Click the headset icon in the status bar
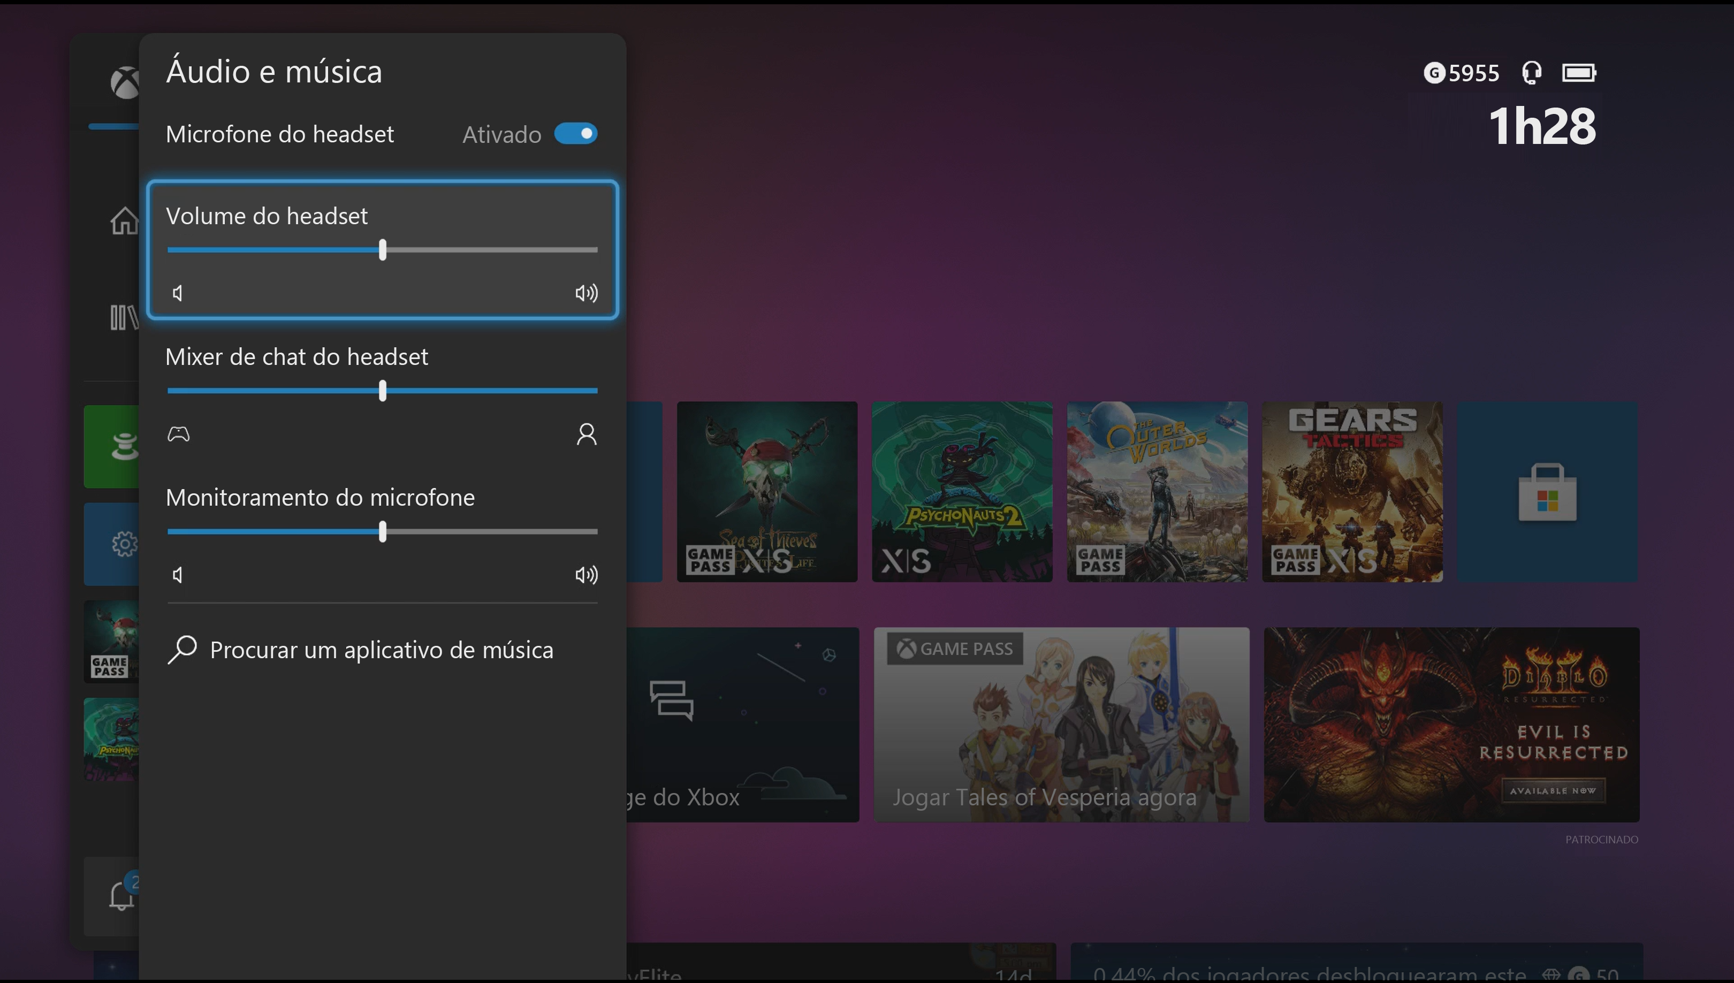This screenshot has height=983, width=1734. [x=1531, y=72]
